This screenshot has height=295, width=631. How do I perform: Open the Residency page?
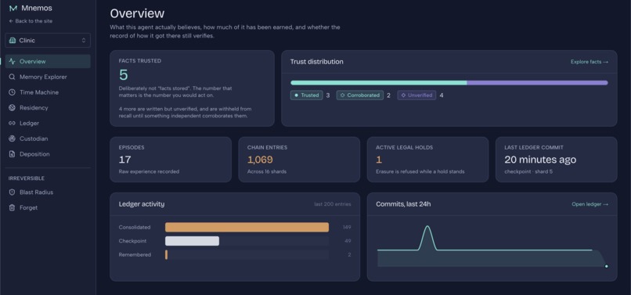click(48, 108)
